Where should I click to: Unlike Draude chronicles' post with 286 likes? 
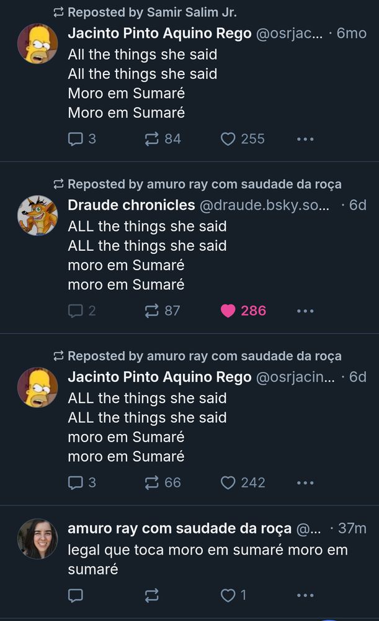[230, 311]
